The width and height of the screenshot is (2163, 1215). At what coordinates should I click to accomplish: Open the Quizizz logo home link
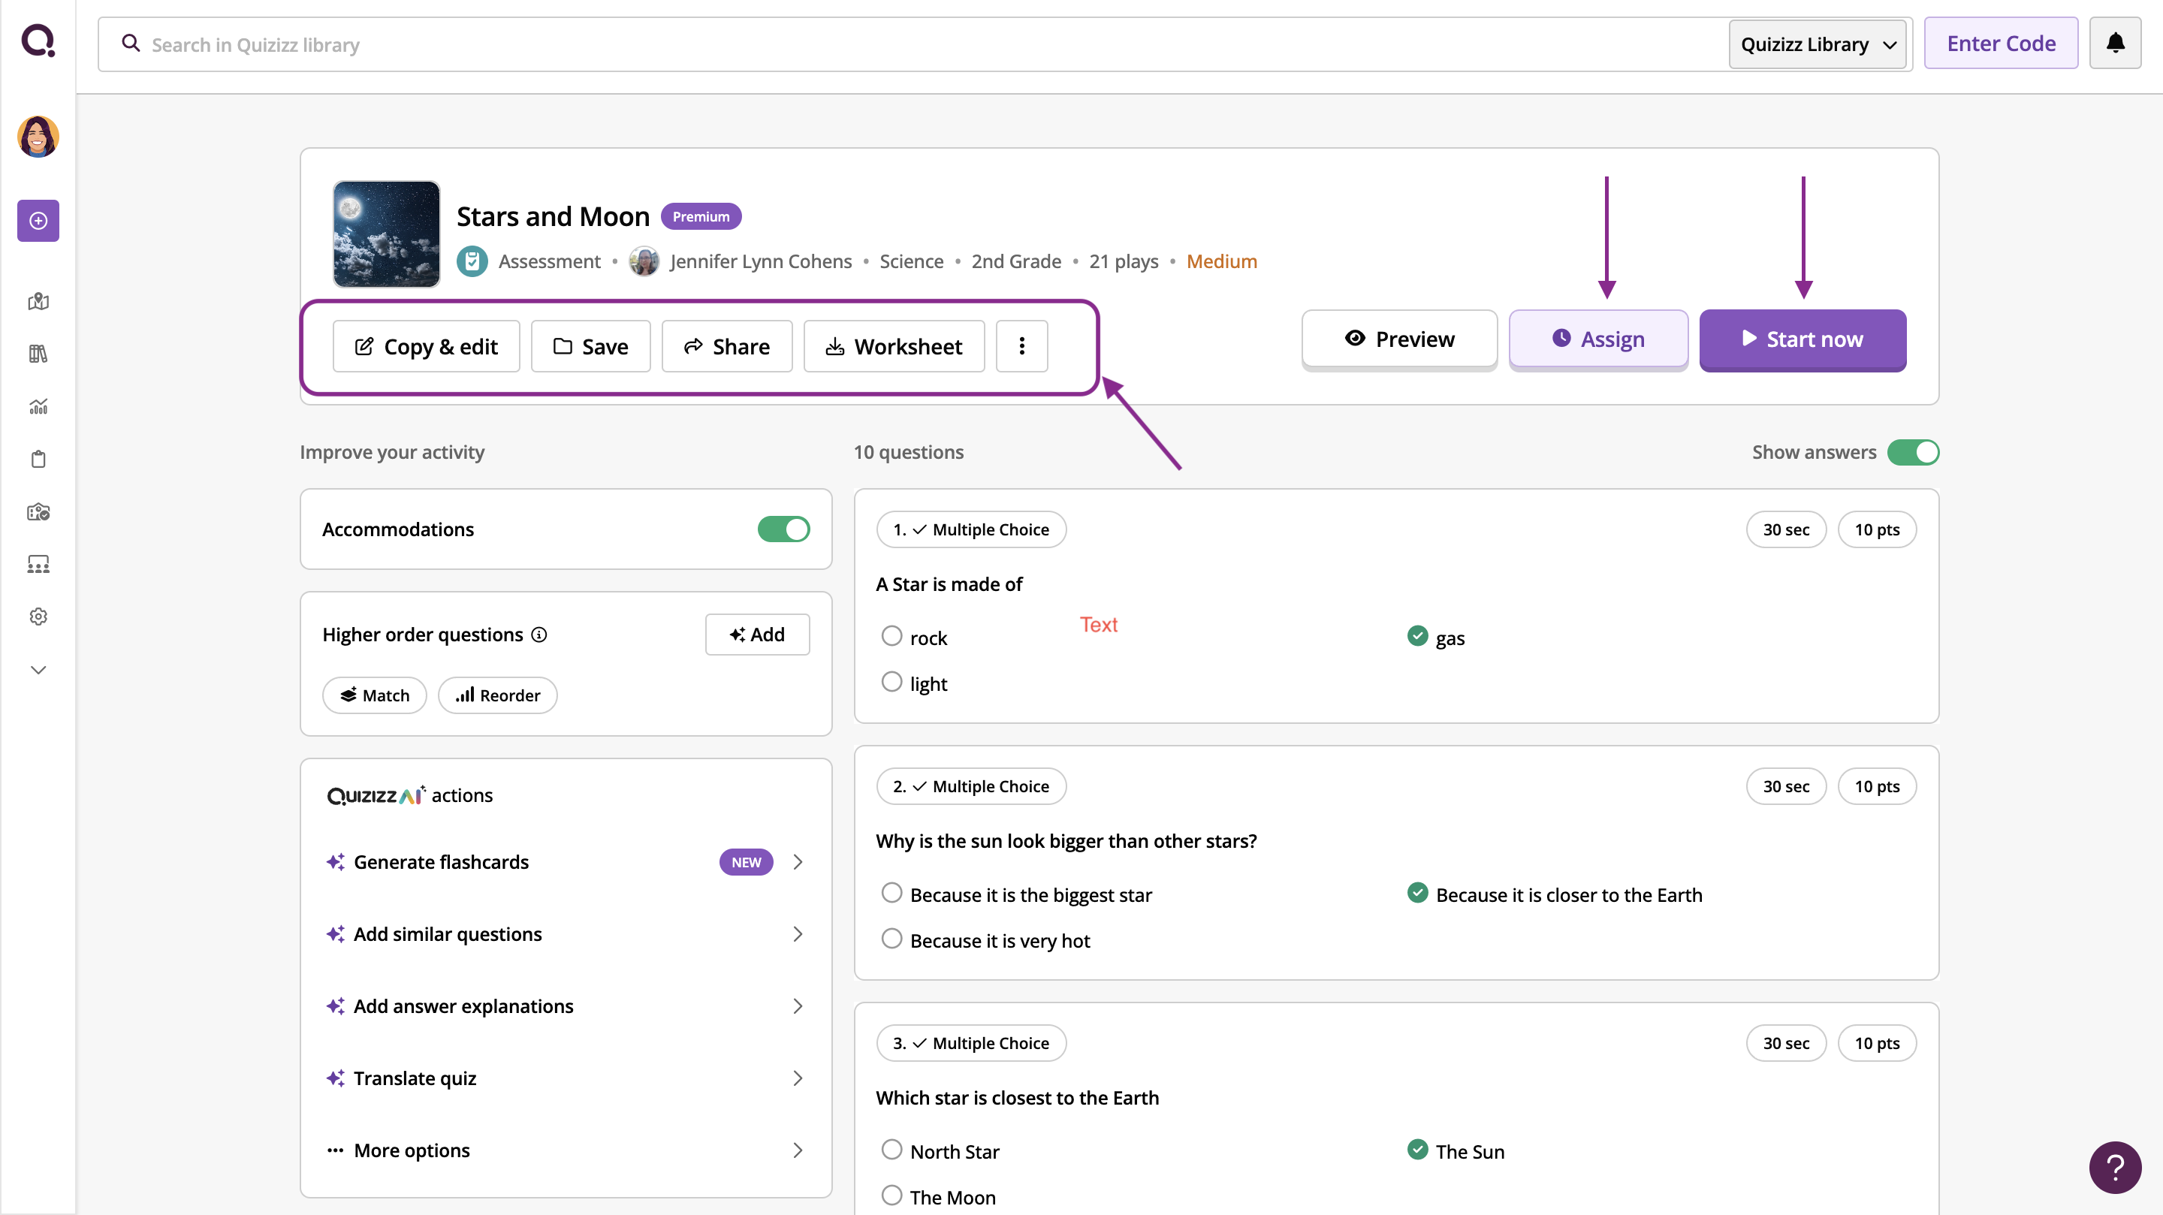(38, 41)
